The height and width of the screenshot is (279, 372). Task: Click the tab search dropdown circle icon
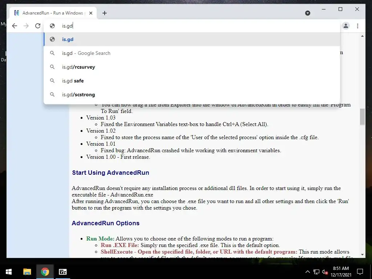(x=307, y=13)
